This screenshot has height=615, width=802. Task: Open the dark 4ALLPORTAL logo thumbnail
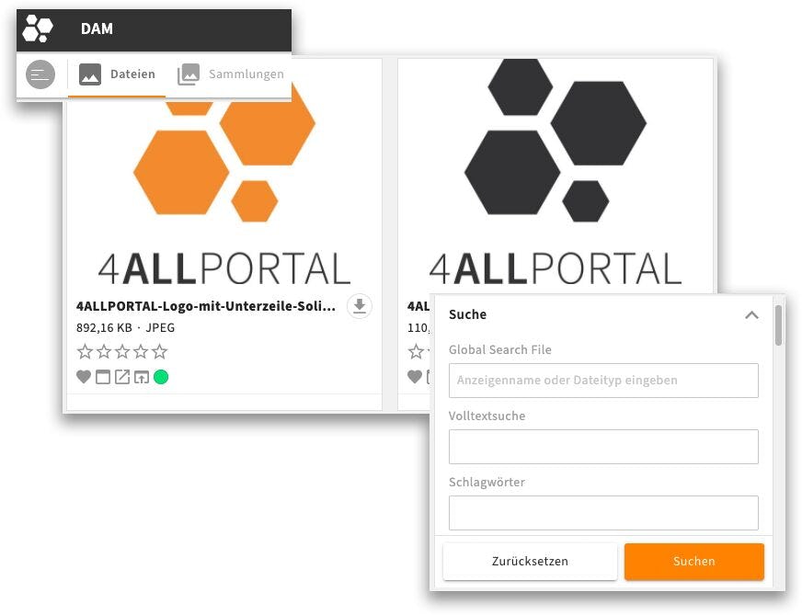click(x=556, y=174)
